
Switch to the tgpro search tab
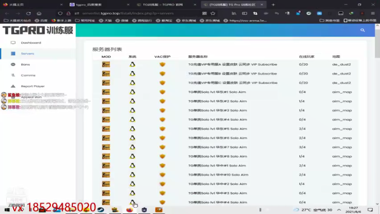[x=99, y=5]
